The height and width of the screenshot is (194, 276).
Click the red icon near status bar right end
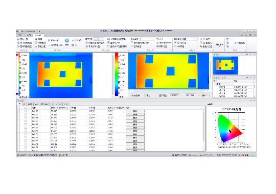click(x=243, y=155)
